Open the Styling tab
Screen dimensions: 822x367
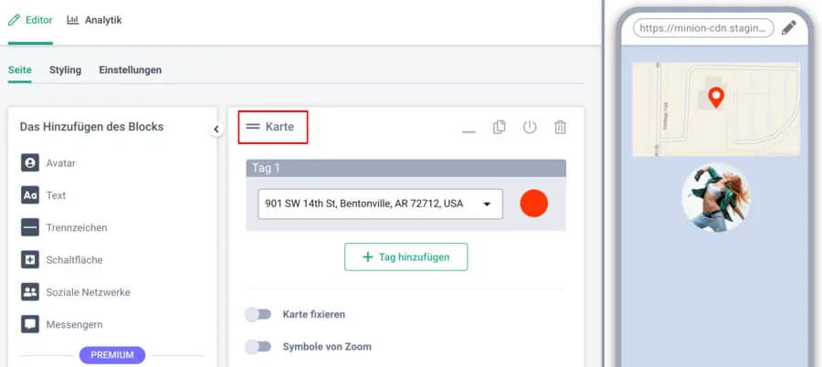tap(65, 69)
